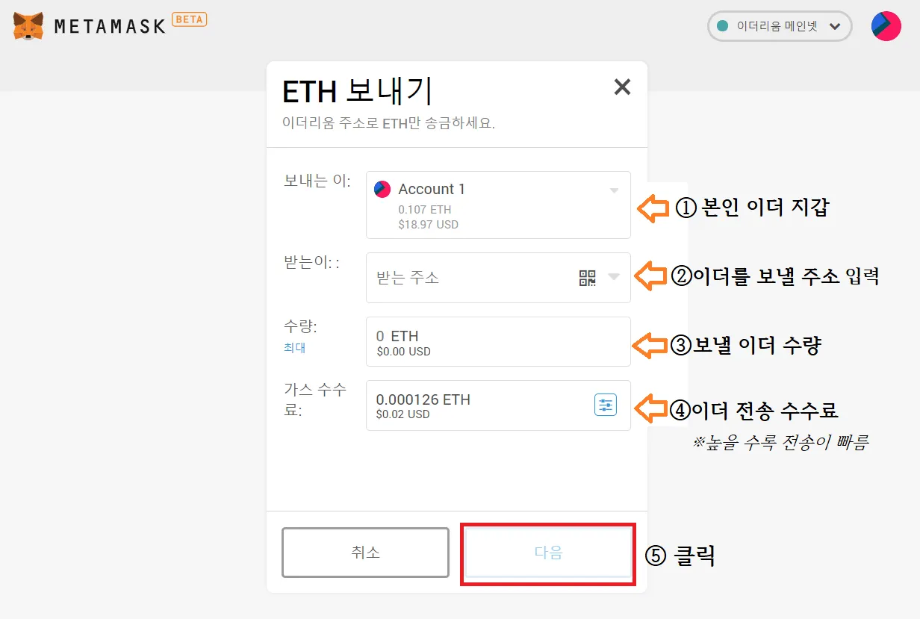Close the ETH 보내기 dialog
The height and width of the screenshot is (619, 920).
click(622, 87)
